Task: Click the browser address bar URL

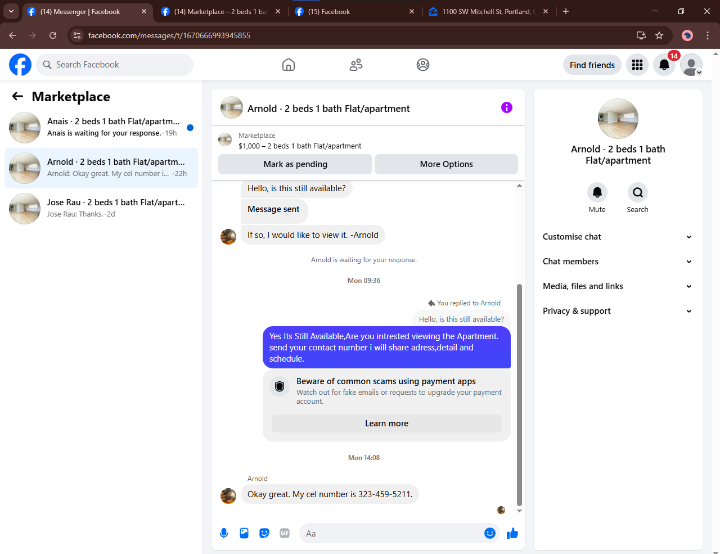Action: point(169,35)
